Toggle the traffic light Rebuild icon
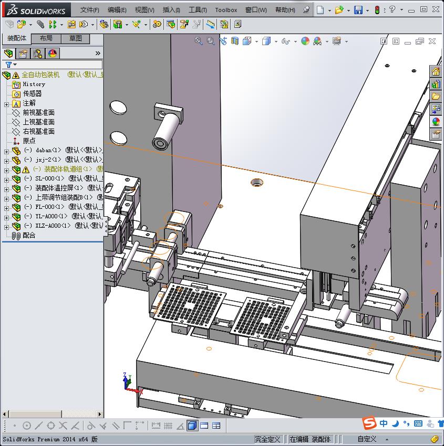The height and width of the screenshot is (446, 444). point(377,10)
